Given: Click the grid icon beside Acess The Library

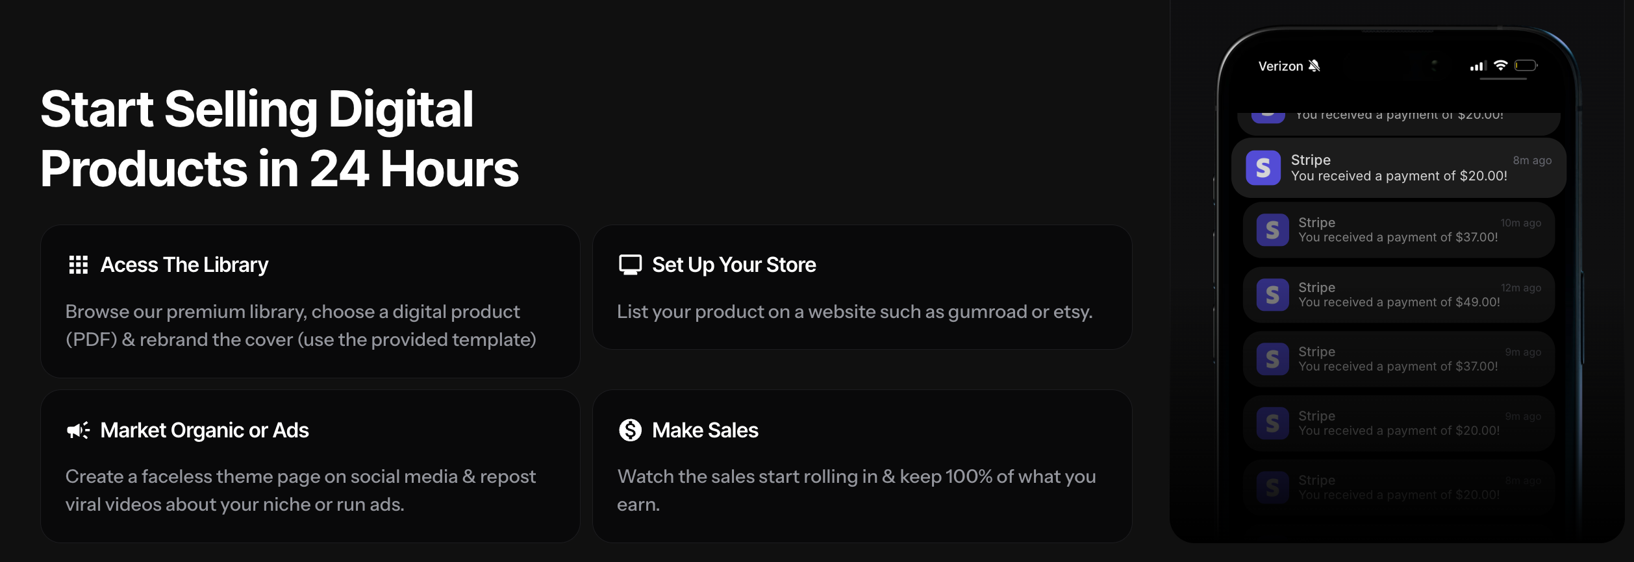Looking at the screenshot, I should coord(79,265).
